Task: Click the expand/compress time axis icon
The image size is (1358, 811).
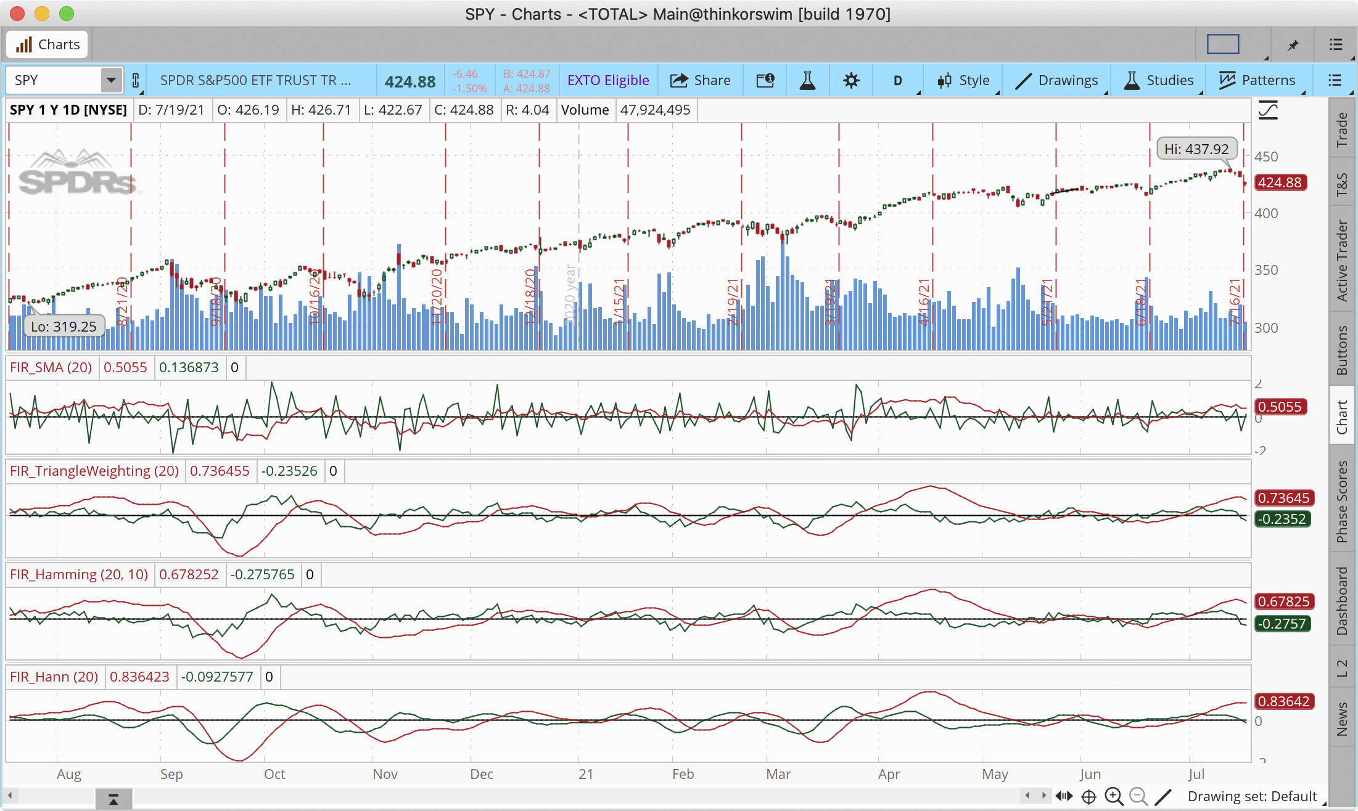Action: tap(1064, 796)
